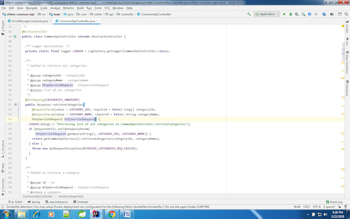
Task: Start debugging with the green bug icon
Action: (291, 14)
